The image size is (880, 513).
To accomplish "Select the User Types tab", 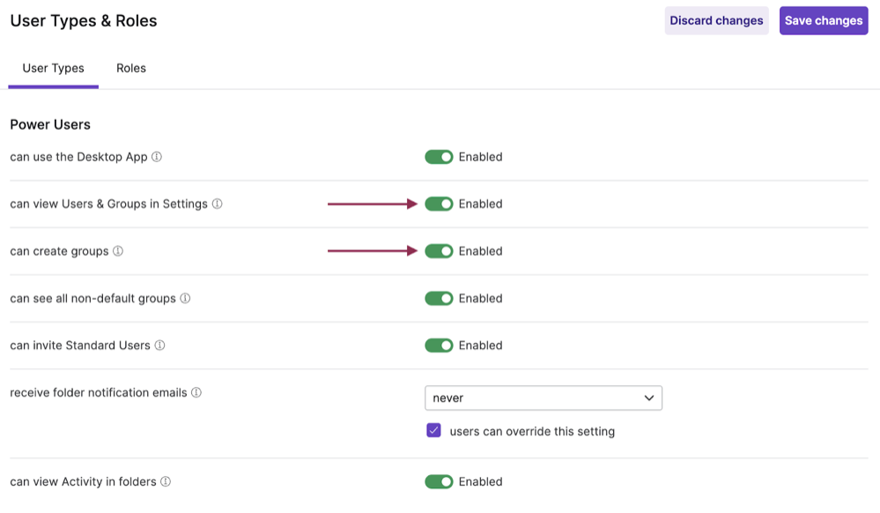I will click(x=53, y=68).
